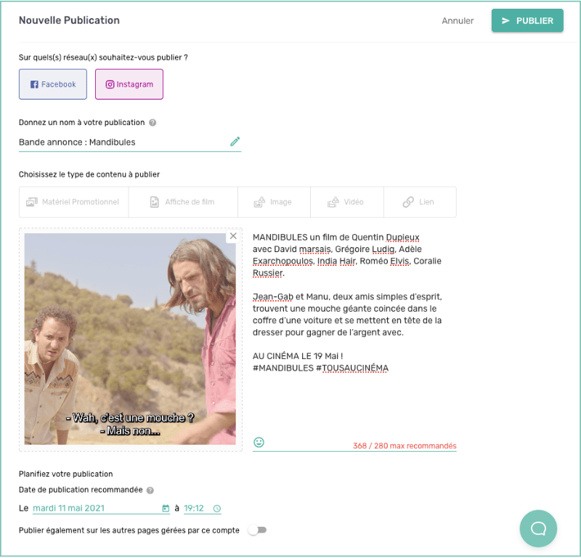581x558 pixels.
Task: Toggle the Facebook network selection
Action: coord(53,84)
